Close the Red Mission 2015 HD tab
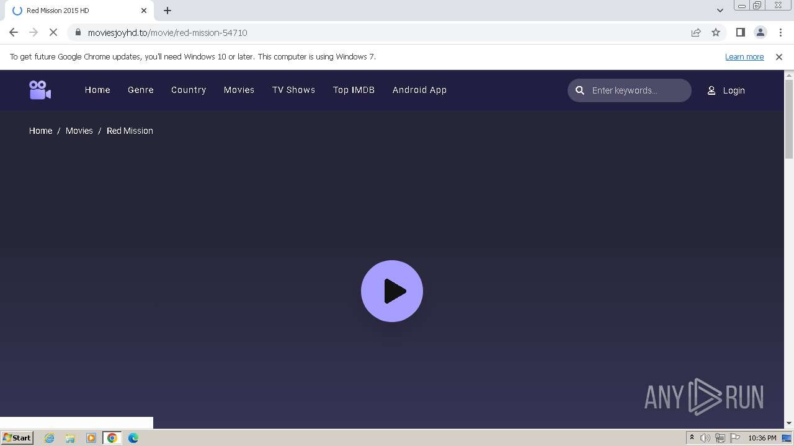 [144, 11]
